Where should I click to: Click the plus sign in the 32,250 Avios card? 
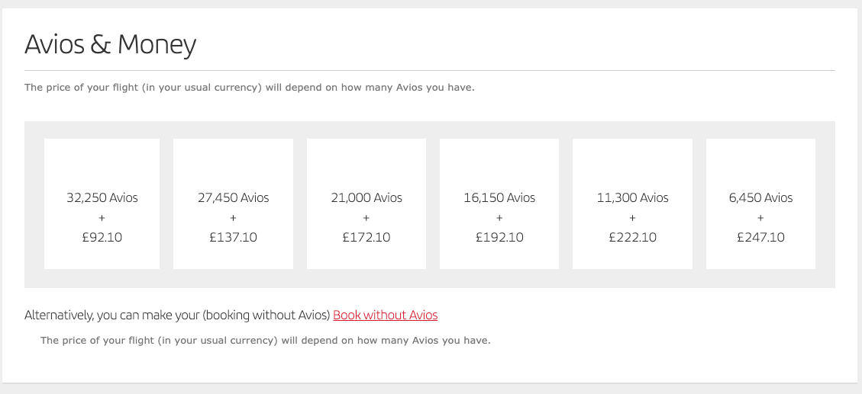pyautogui.click(x=102, y=218)
